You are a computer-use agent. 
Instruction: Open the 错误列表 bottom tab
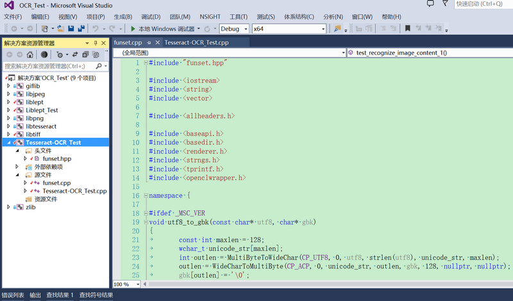coord(13,295)
